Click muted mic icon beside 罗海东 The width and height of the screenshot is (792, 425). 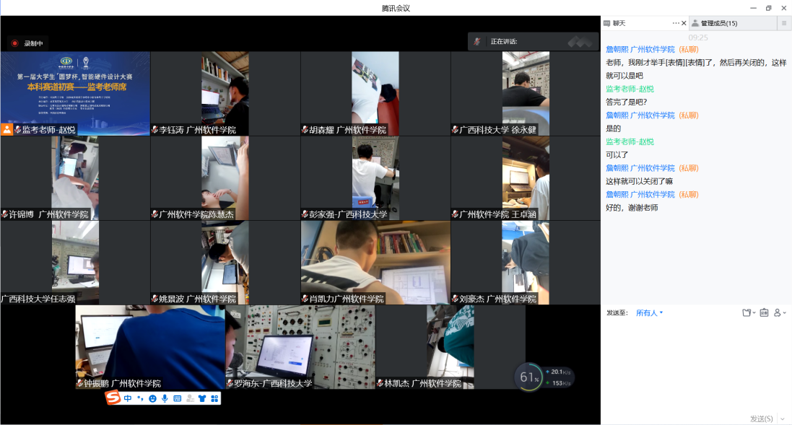coord(230,384)
